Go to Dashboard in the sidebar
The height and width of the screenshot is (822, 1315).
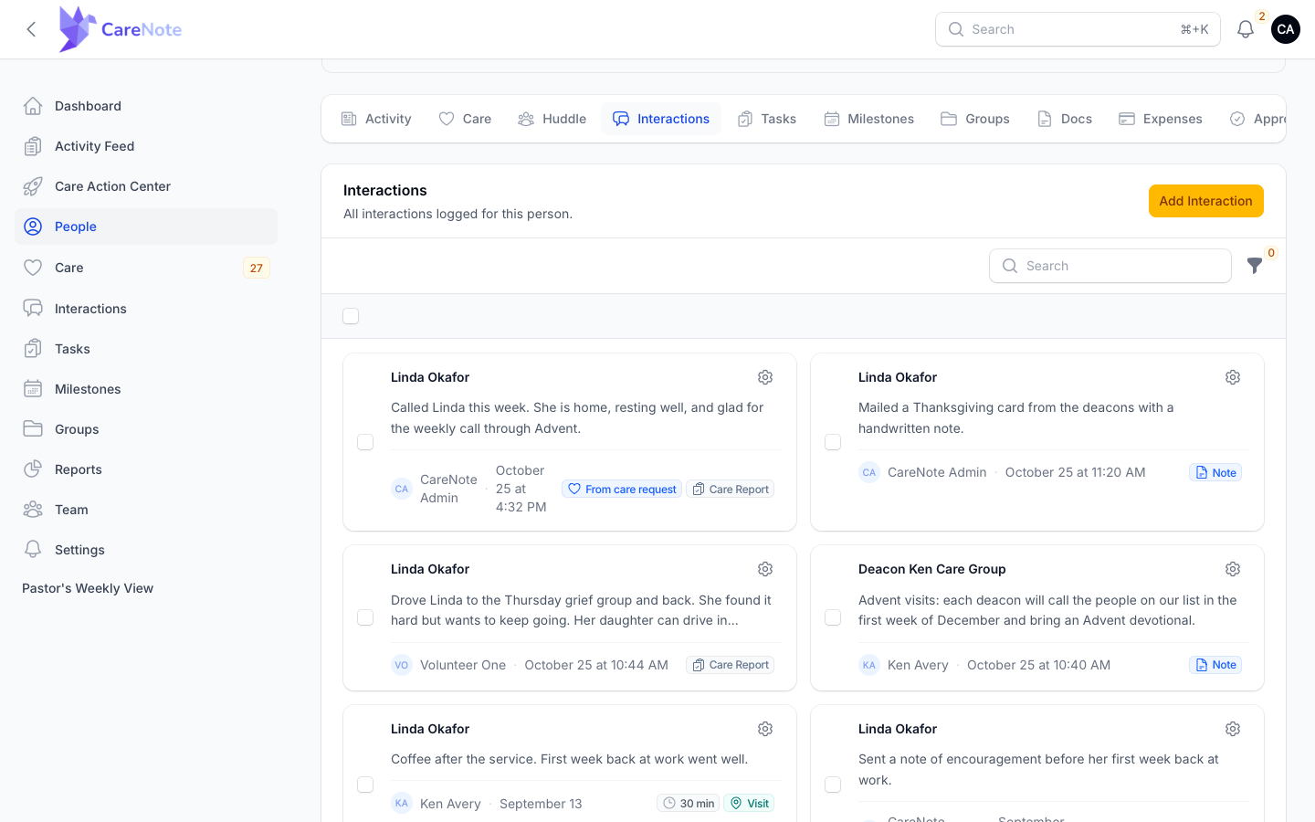tap(146, 106)
